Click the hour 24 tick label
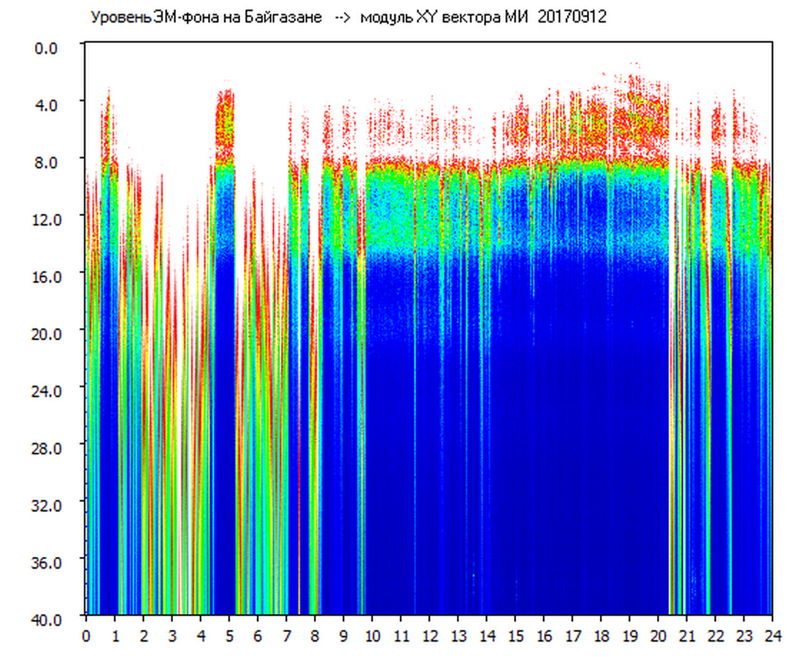This screenshot has width=800, height=657. (x=772, y=636)
